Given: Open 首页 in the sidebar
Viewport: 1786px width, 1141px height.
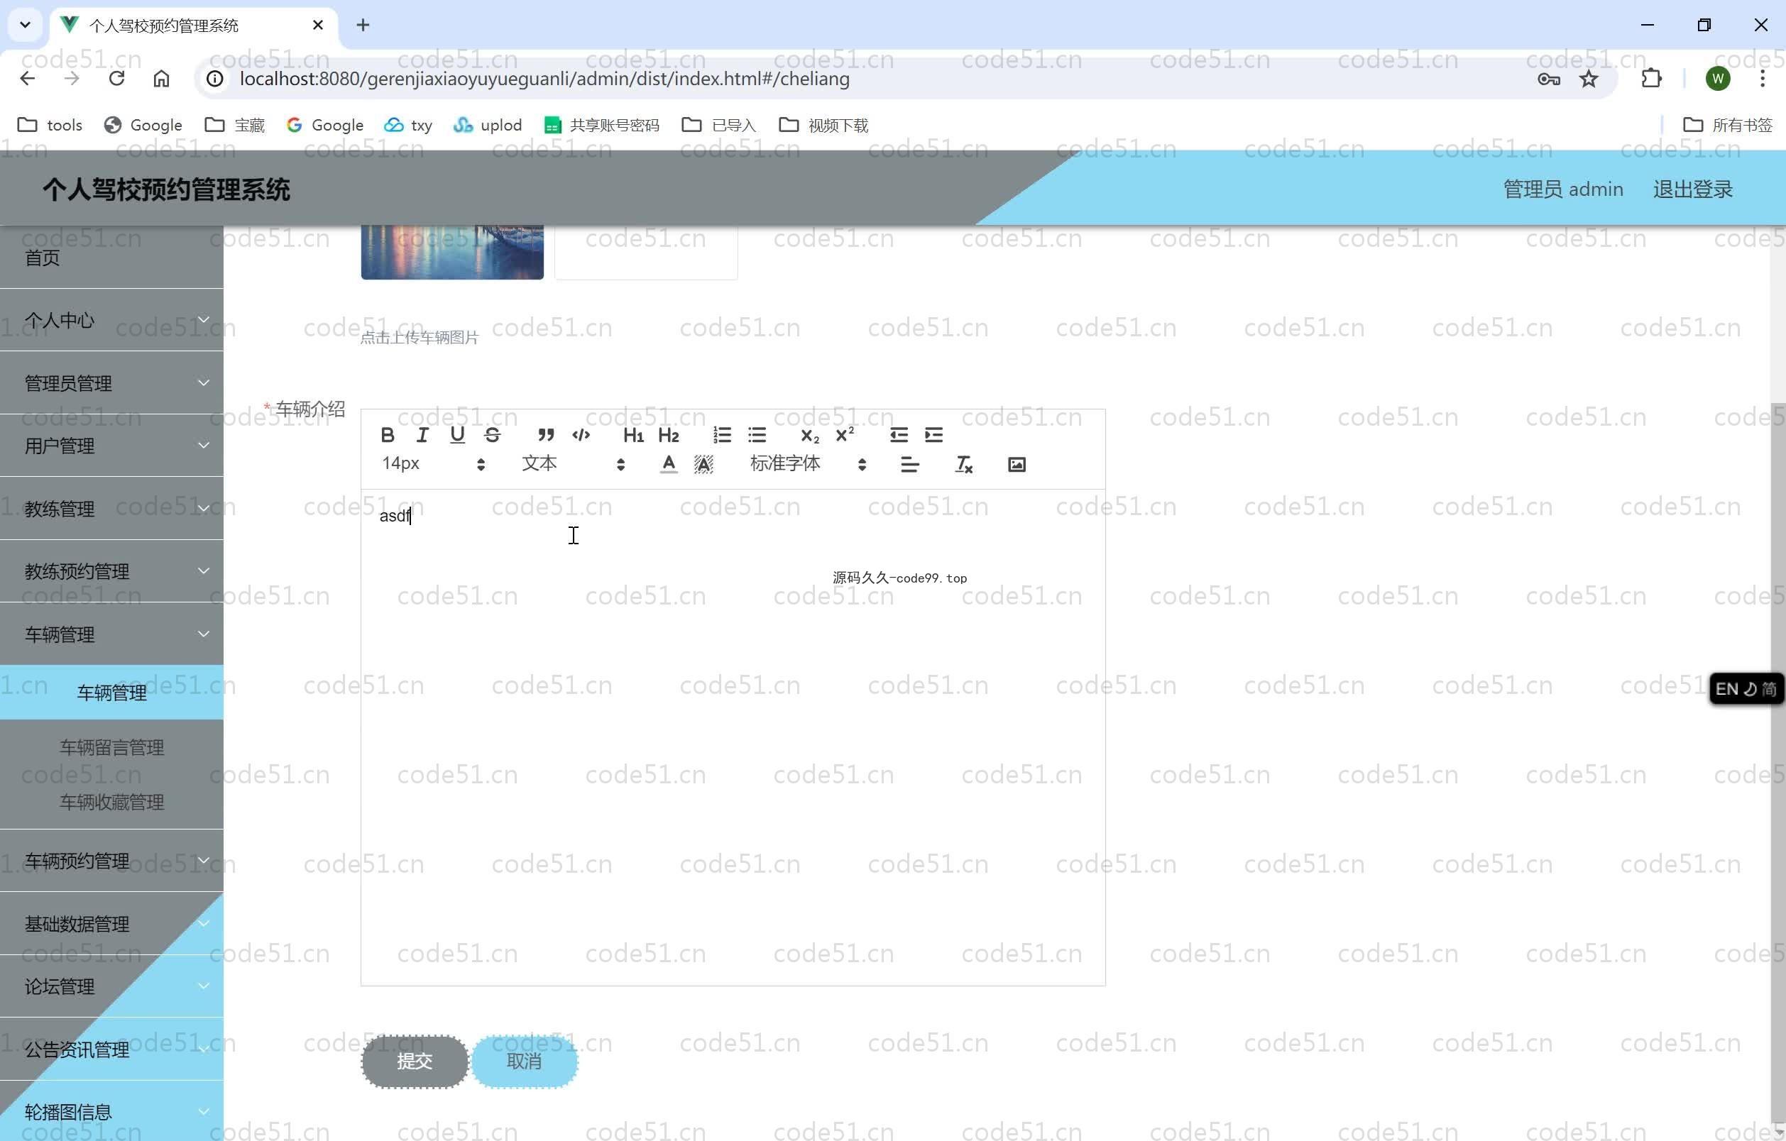Looking at the screenshot, I should (x=111, y=258).
